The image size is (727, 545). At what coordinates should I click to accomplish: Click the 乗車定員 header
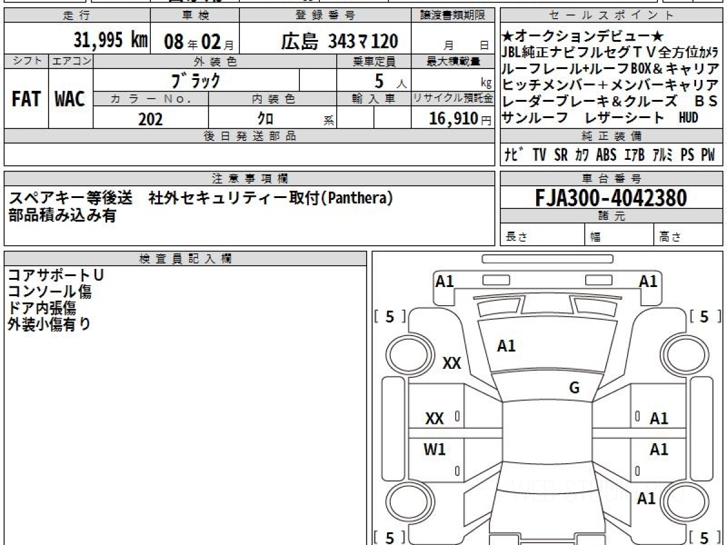pos(374,61)
